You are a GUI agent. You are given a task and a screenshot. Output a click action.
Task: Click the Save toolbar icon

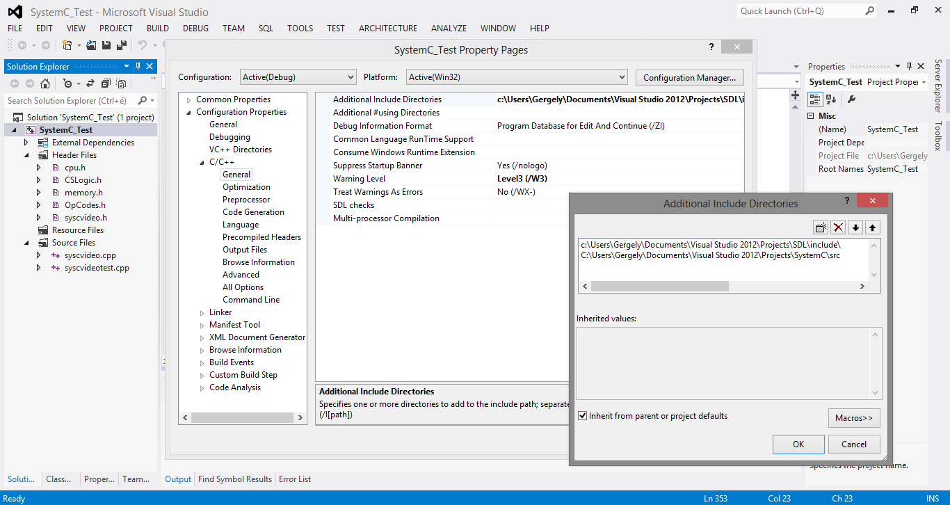point(106,45)
